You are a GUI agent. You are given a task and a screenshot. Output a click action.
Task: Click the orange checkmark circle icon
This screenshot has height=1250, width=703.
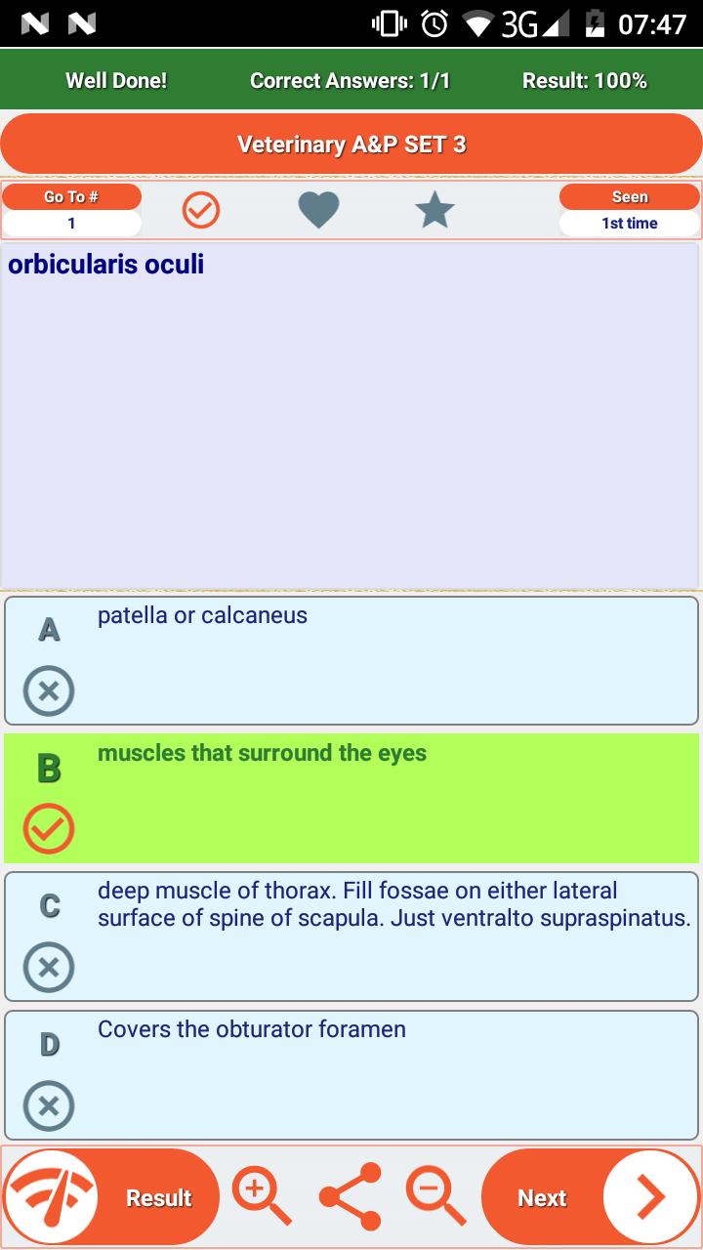pyautogui.click(x=202, y=210)
